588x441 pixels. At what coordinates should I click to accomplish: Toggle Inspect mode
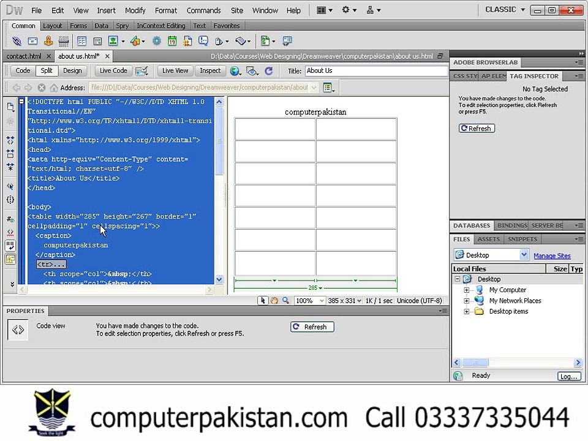tap(210, 70)
